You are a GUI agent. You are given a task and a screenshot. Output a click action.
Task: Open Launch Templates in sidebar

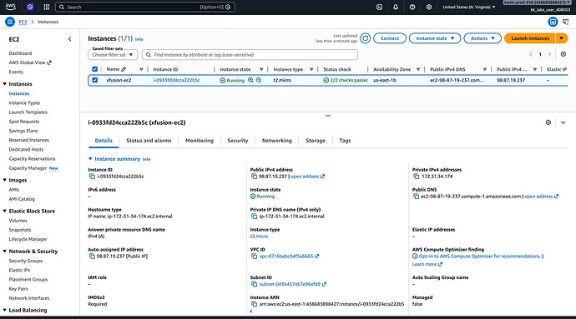[x=28, y=112]
